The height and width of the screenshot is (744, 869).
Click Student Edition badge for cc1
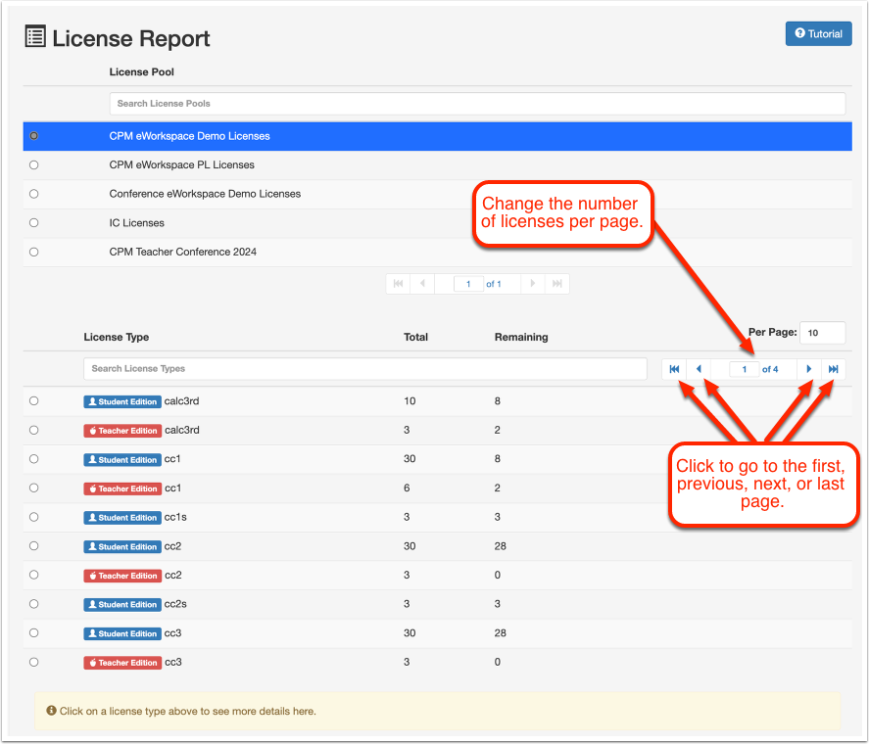click(122, 460)
